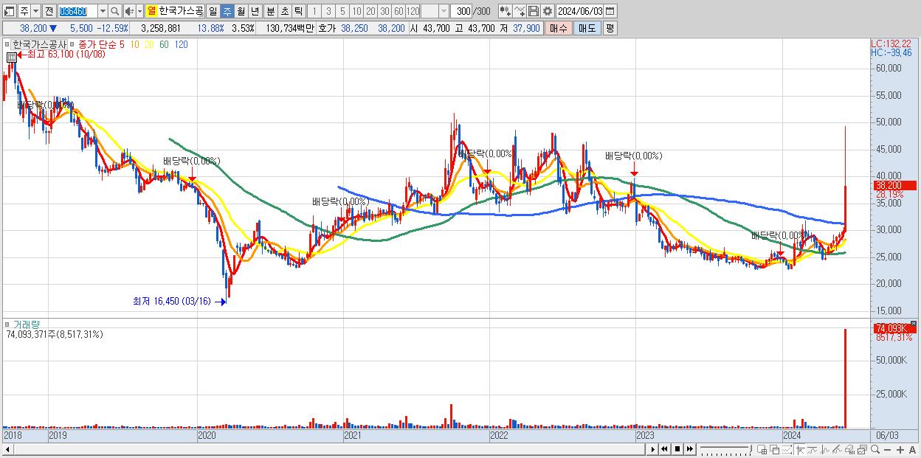
Task: Click the minus icon to shrink the chart
Action: 888,450
